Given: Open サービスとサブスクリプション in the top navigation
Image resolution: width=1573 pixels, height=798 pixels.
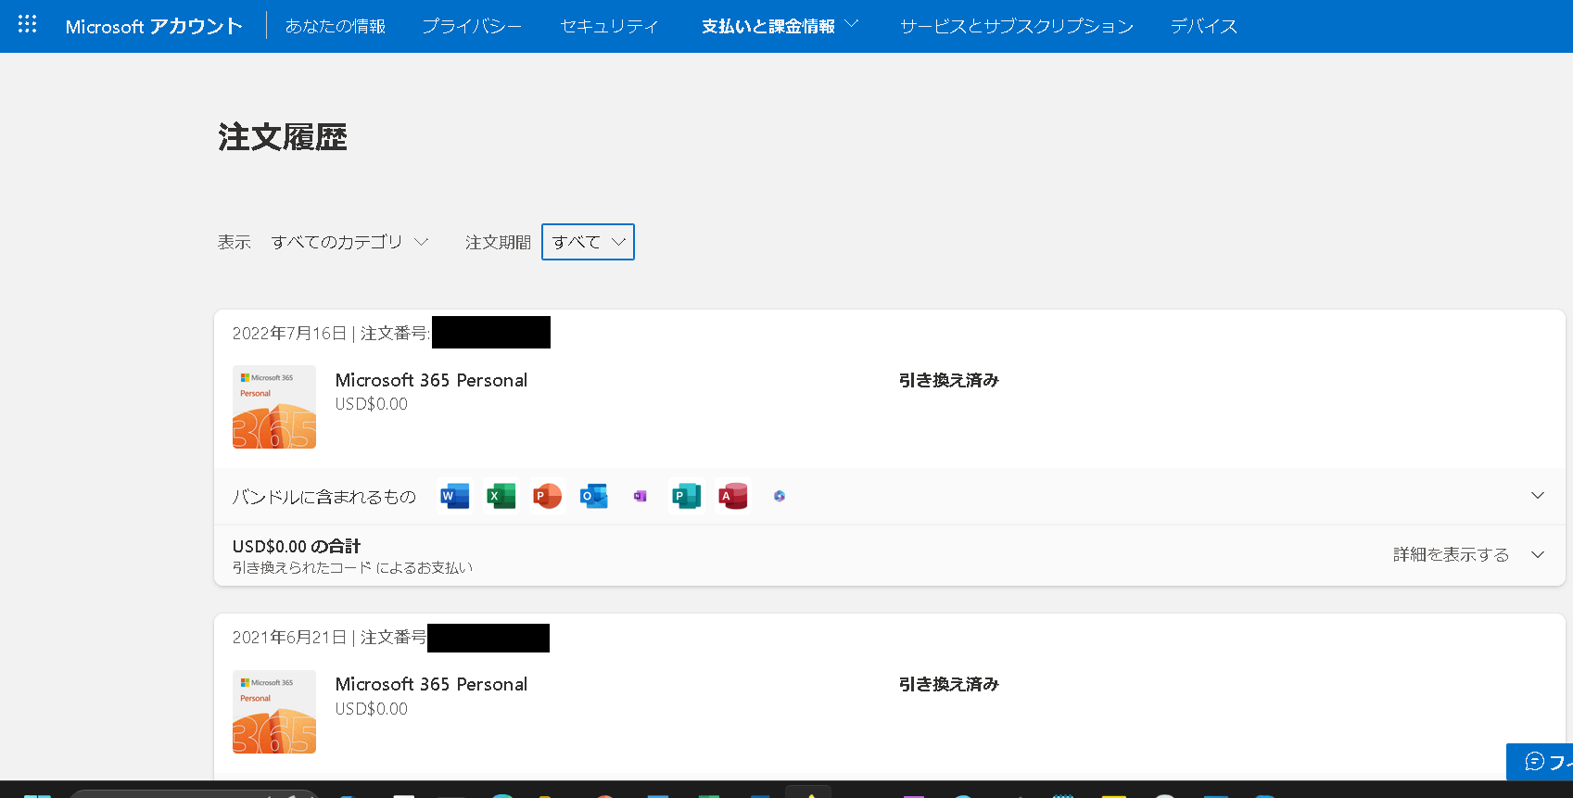Looking at the screenshot, I should [1017, 26].
